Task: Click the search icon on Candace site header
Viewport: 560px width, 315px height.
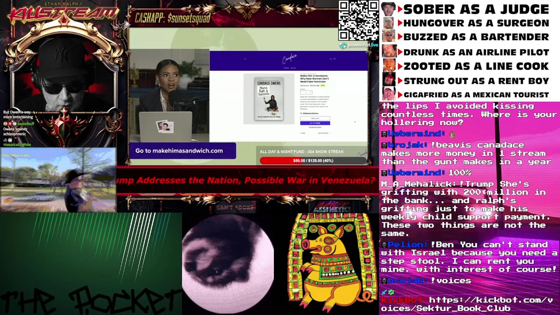Action: pos(245,59)
